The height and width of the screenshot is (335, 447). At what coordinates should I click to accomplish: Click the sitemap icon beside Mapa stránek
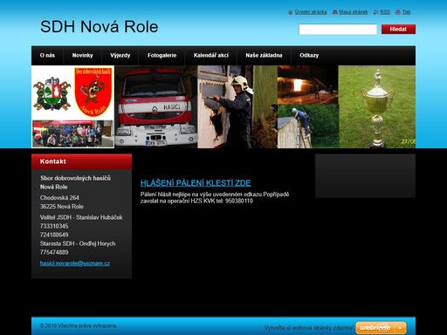point(335,12)
